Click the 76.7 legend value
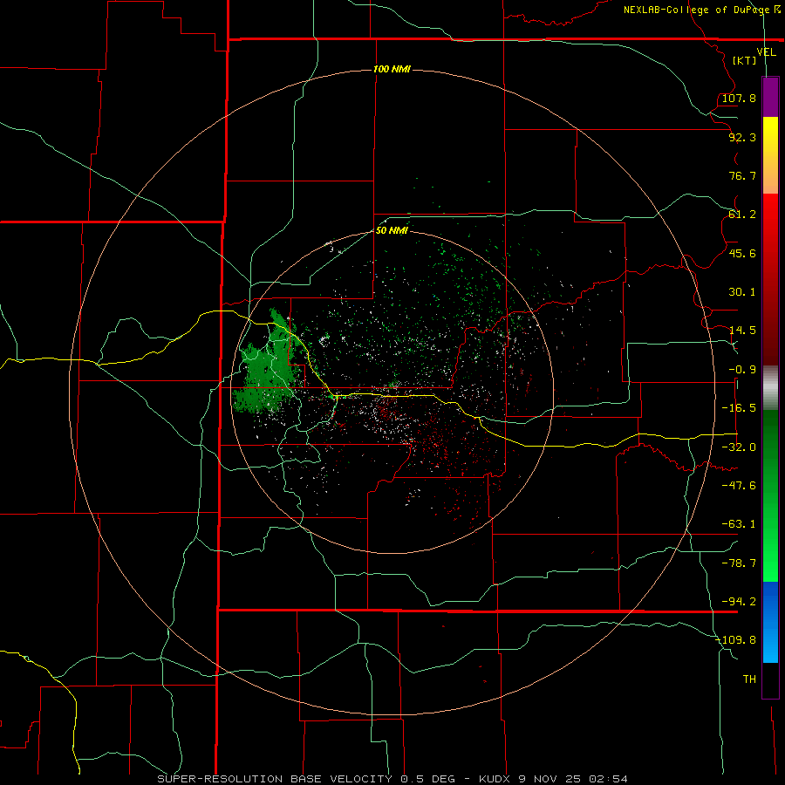 tap(742, 175)
